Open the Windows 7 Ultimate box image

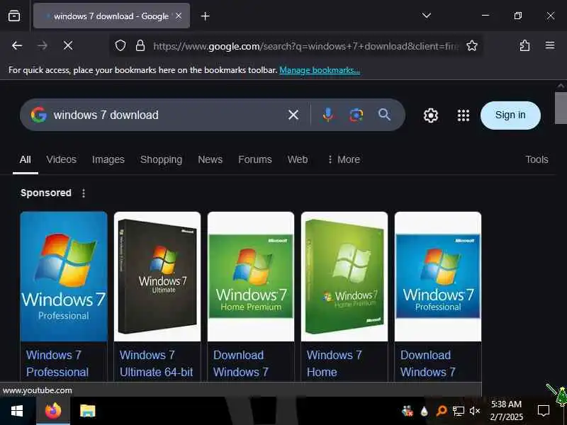tap(157, 276)
